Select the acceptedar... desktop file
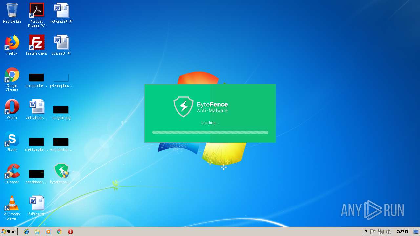This screenshot has width=420, height=236. (x=36, y=80)
